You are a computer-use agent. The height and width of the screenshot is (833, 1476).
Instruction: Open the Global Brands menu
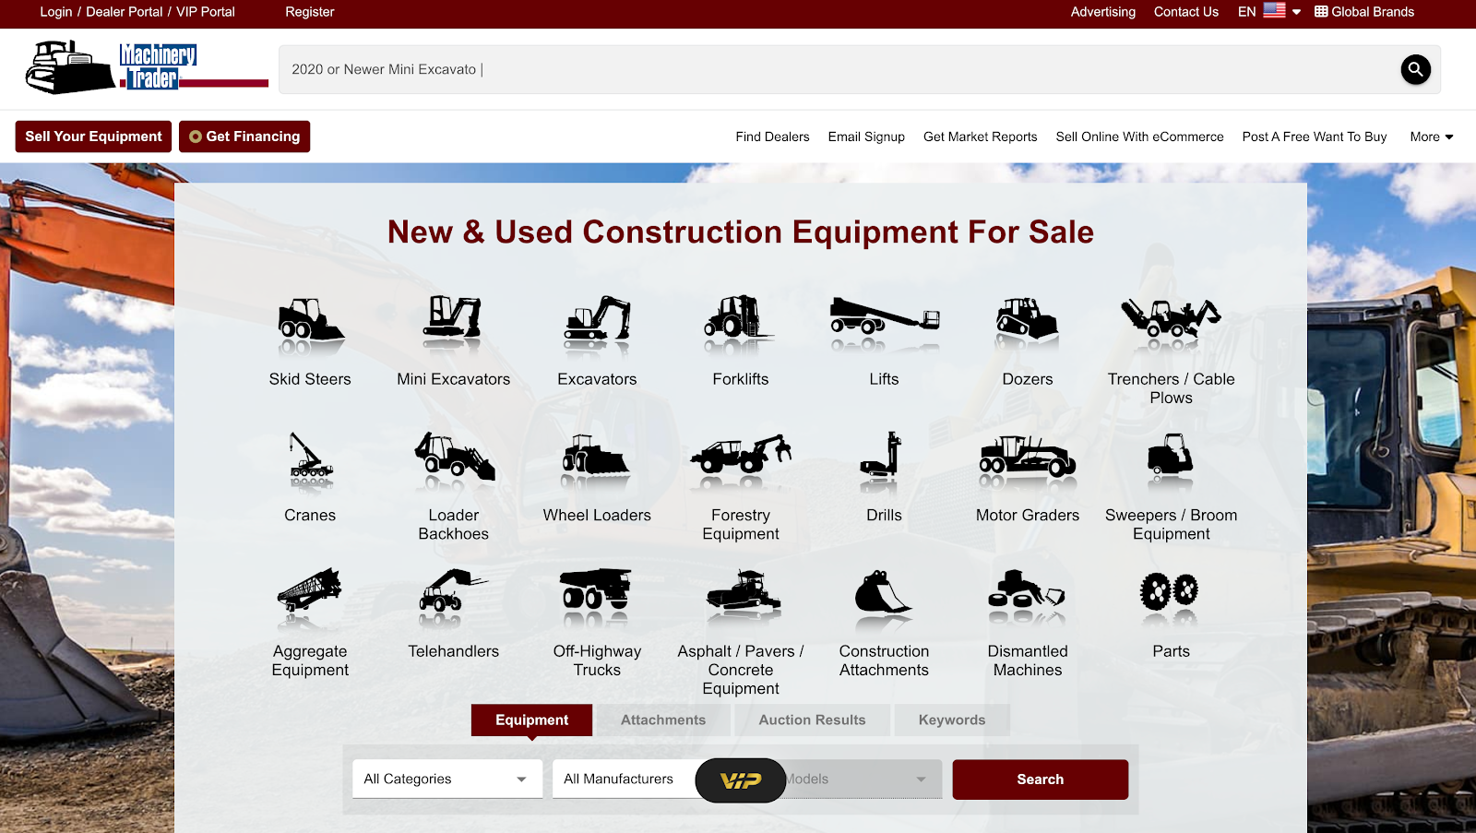[1364, 12]
